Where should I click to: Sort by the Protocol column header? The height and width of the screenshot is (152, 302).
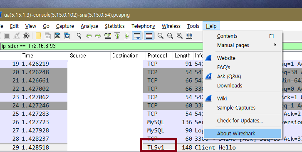[159, 56]
